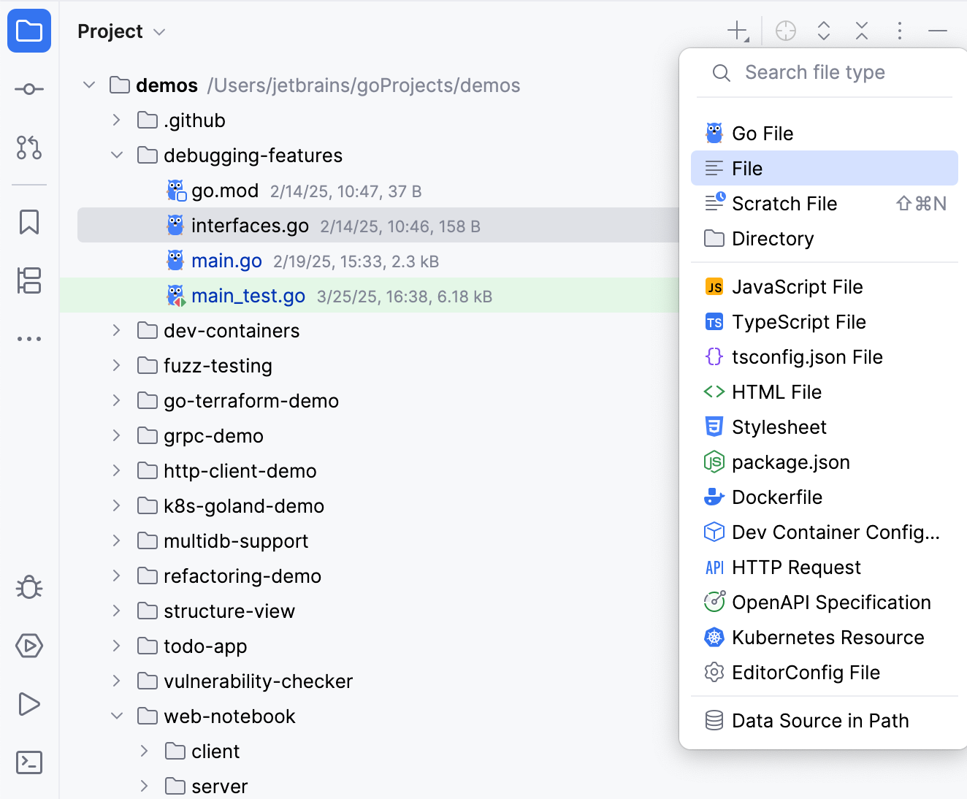Open the Terminal tool window
Image resolution: width=967 pixels, height=799 pixels.
point(29,762)
